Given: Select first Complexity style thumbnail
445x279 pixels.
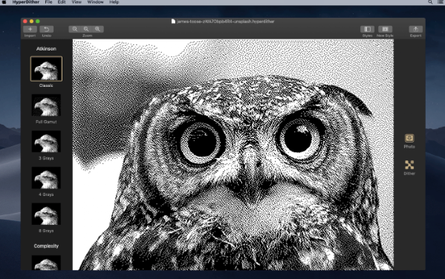Looking at the screenshot, I should pyautogui.click(x=46, y=263).
